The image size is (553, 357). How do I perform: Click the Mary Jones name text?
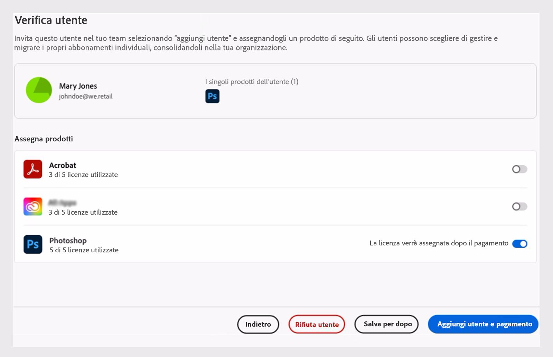click(x=78, y=86)
